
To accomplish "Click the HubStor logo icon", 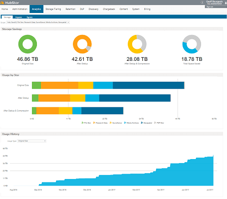I will [2, 2].
